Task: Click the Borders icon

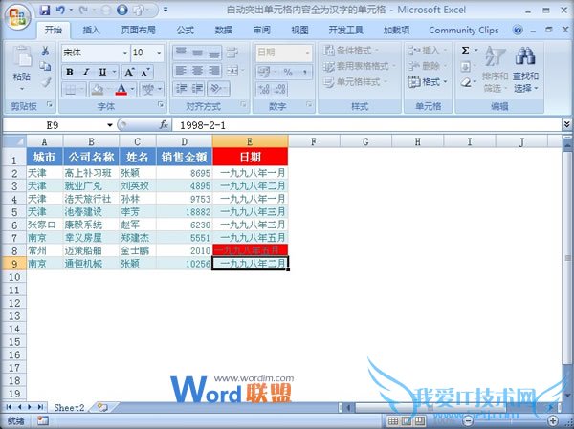Action: [69, 89]
